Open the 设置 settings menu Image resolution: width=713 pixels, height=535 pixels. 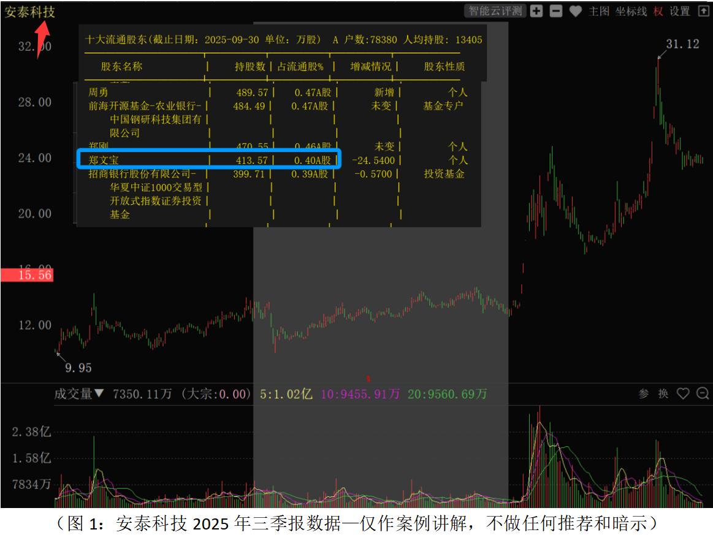(x=680, y=11)
